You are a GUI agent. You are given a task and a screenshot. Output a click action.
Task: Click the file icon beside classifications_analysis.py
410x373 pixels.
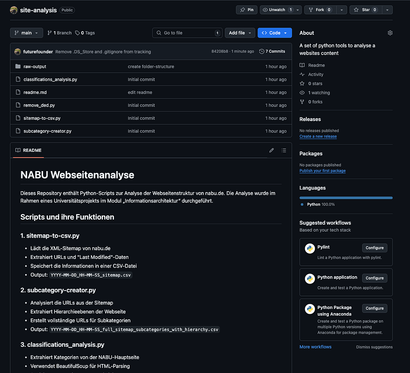18,79
